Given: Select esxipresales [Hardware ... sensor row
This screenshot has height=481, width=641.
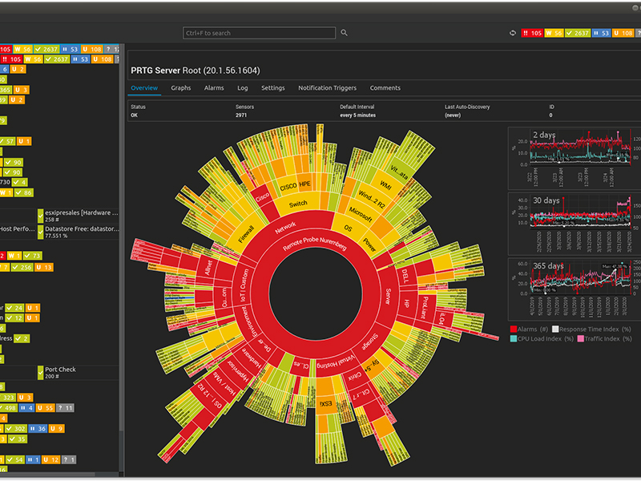Looking at the screenshot, I should [x=79, y=216].
